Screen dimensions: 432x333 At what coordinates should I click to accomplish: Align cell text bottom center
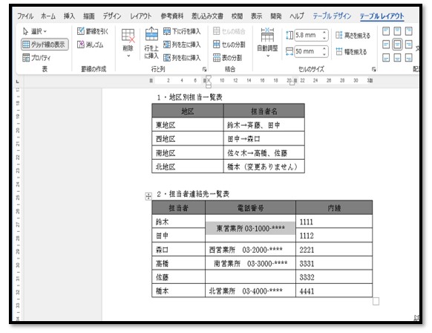pos(397,58)
